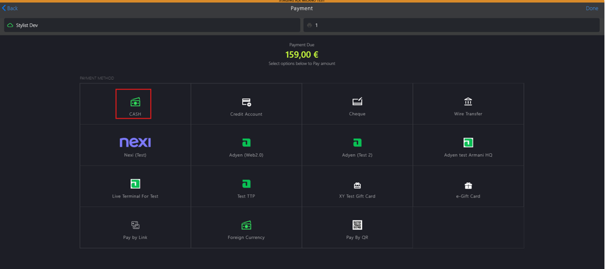606x269 pixels.
Task: Click the Nexi (Test) label
Action: pyautogui.click(x=136, y=155)
